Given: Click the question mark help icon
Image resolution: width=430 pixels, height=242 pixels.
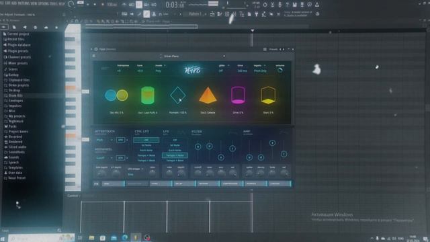Looking at the screenshot, I should pos(287,5).
